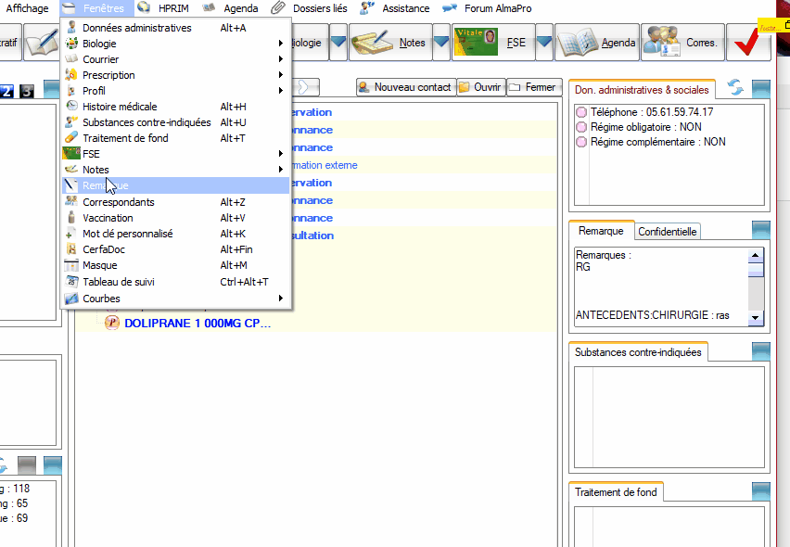Toggle the pink circle beside Régime complémentaire
This screenshot has height=547, width=790.
click(581, 142)
